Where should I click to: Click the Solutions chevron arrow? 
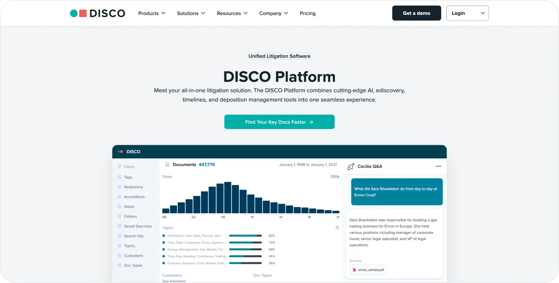[x=203, y=13]
